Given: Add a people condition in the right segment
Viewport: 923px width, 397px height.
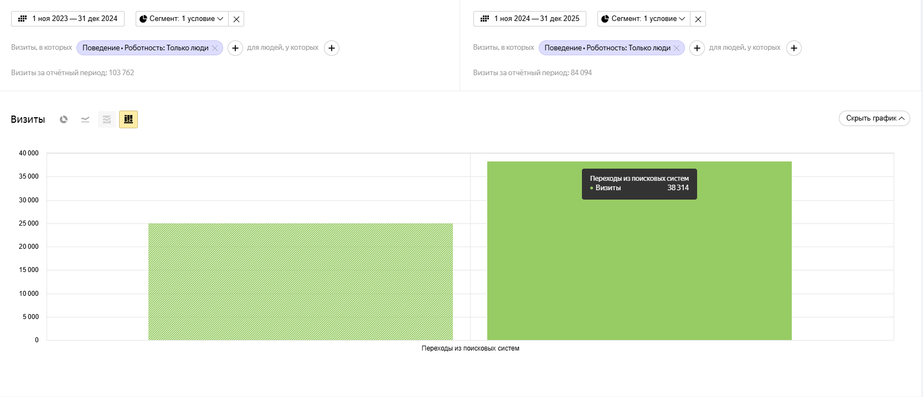Looking at the screenshot, I should (x=794, y=48).
